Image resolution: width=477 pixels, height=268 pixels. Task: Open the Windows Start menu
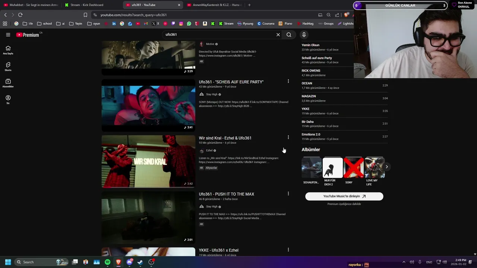[x=8, y=262]
